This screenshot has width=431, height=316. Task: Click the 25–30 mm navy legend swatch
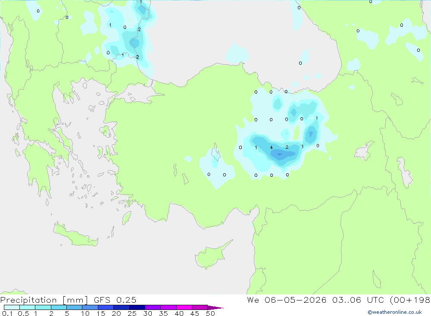pos(137,307)
